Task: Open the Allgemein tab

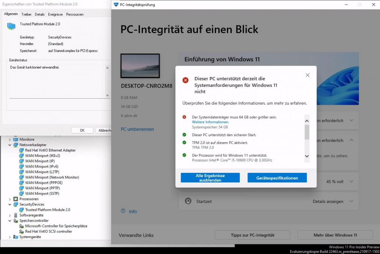Action: coord(11,14)
